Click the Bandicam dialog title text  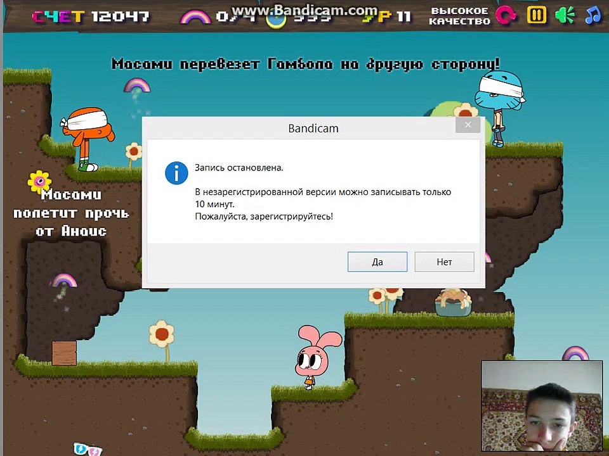[313, 129]
